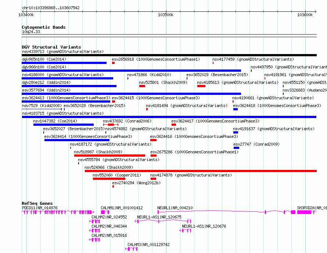Image resolution: width=327 pixels, height=253 pixels.
Task: Select nsv525801 (Shaikh2009) label
Action: pyautogui.click(x=163, y=82)
